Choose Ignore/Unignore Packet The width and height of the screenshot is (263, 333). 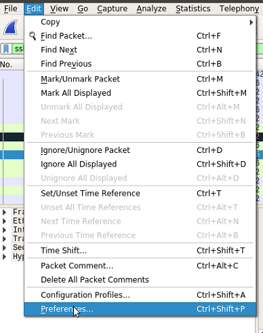click(140, 150)
